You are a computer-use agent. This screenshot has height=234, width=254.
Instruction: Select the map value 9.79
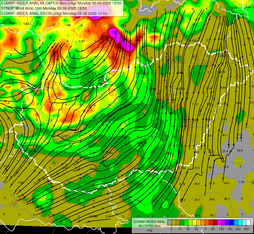(x=182, y=184)
